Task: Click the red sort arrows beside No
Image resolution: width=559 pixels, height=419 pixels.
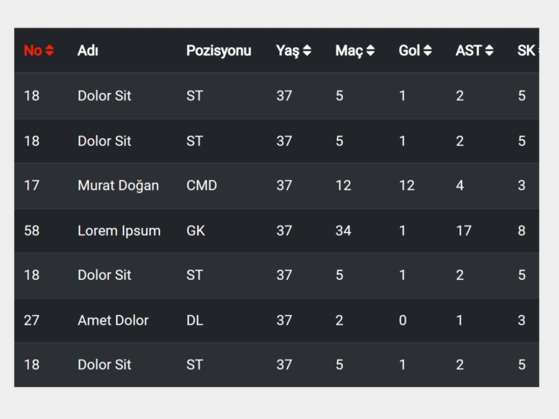Action: (49, 50)
